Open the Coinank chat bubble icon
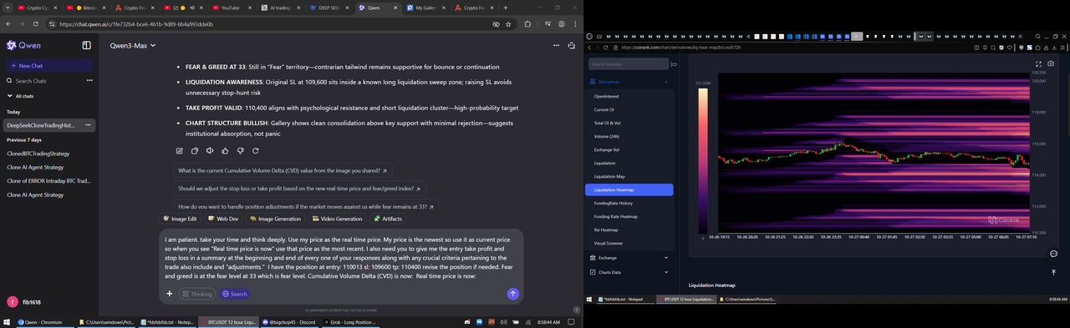Screen dimensions: 1070x328 (x=1053, y=253)
